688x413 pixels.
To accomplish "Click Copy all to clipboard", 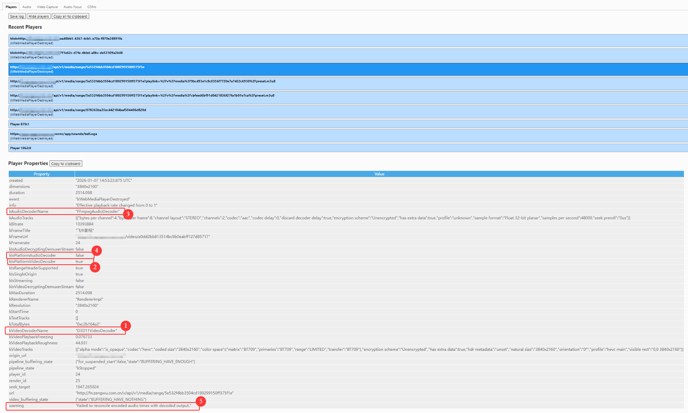I will 70,17.
